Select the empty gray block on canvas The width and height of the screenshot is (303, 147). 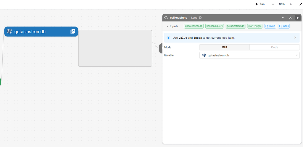pos(115,48)
